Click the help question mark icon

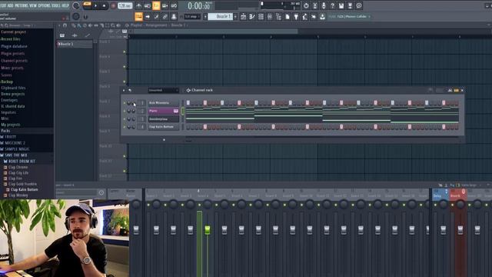click(x=332, y=5)
